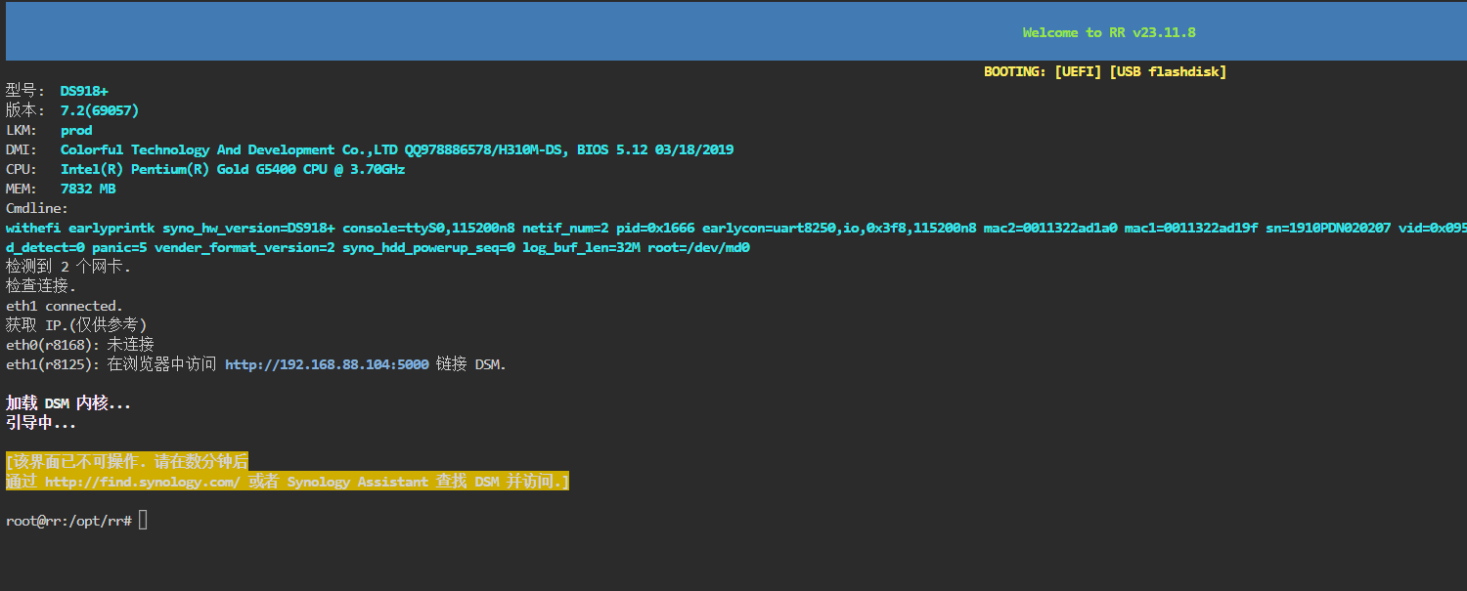This screenshot has height=591, width=1467.
Task: Click the LKM value prod
Action: point(76,130)
